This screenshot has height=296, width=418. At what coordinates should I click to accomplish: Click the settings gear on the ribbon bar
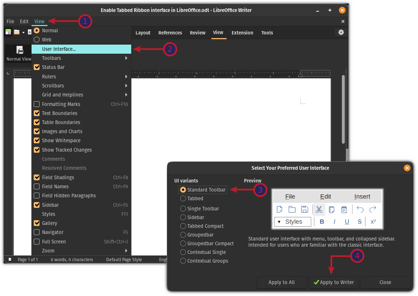(341, 32)
